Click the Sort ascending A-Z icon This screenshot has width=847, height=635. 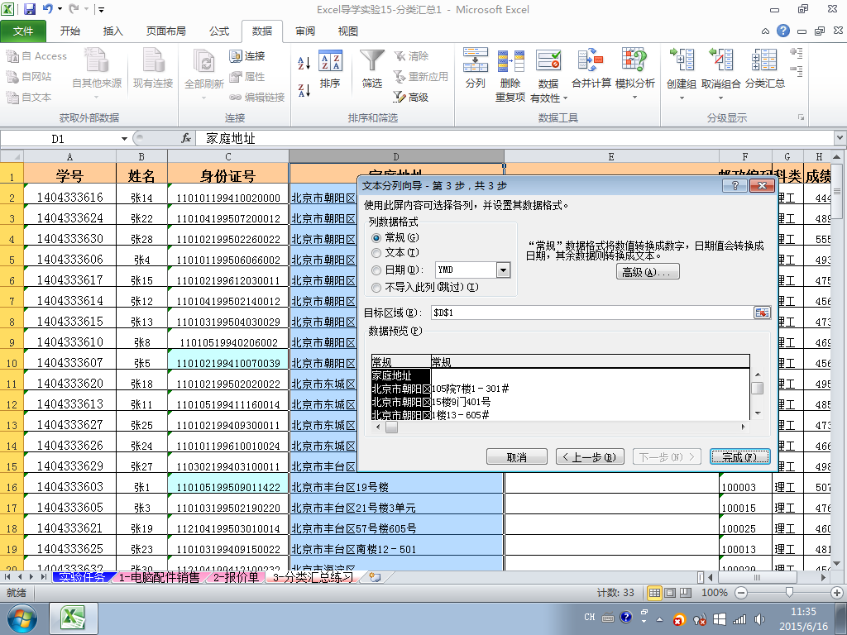tap(304, 63)
